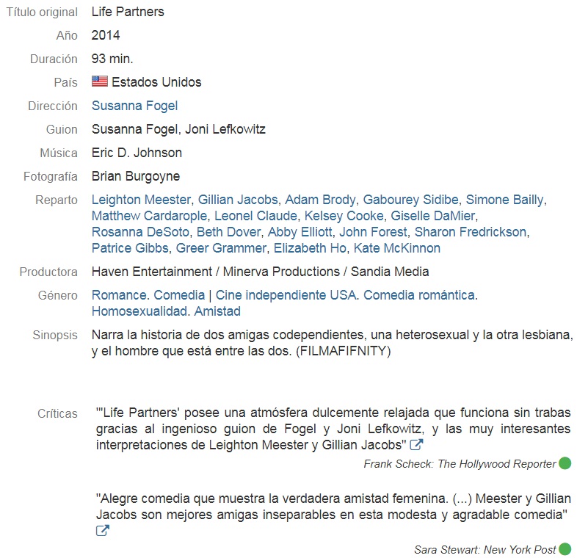Select Comedia romántica topic link
The image size is (577, 558).
pos(419,295)
